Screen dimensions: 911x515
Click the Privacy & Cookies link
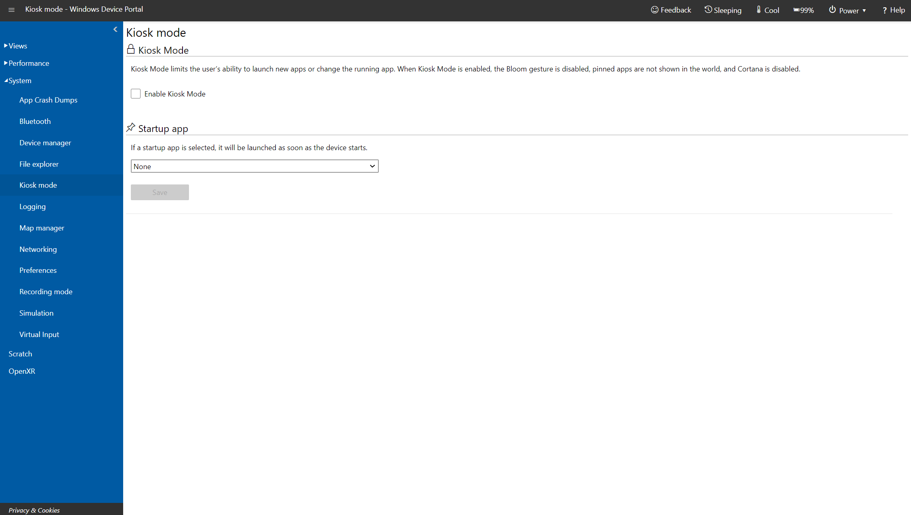click(34, 510)
